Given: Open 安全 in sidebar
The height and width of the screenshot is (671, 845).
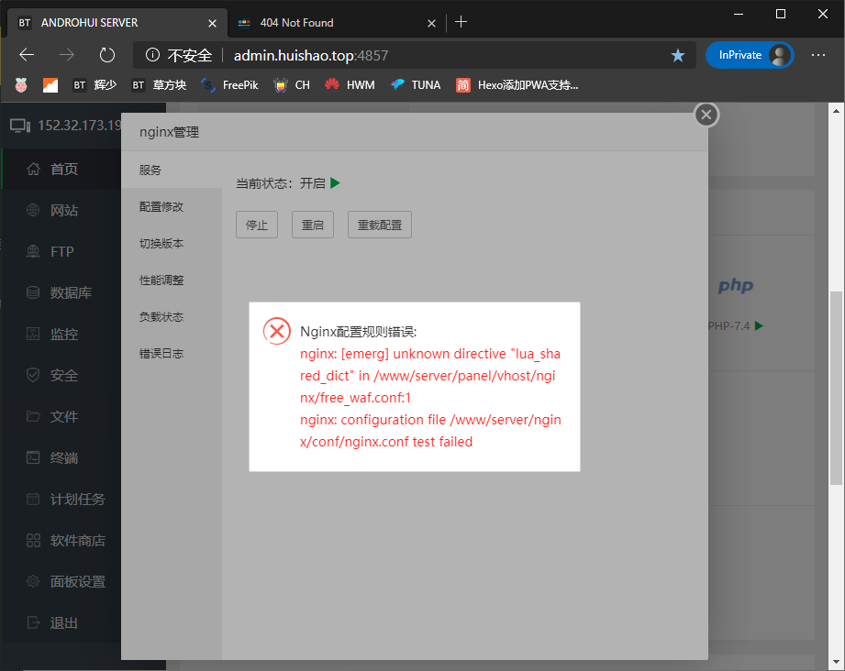Looking at the screenshot, I should (61, 375).
